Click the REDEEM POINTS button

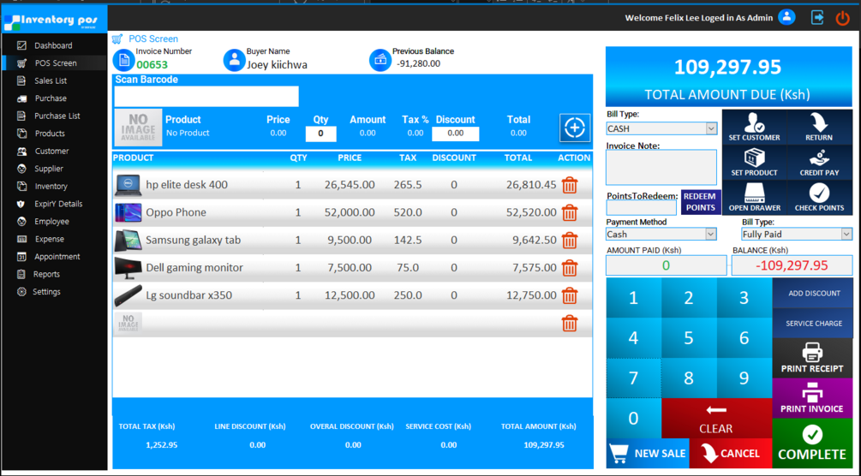pos(700,202)
